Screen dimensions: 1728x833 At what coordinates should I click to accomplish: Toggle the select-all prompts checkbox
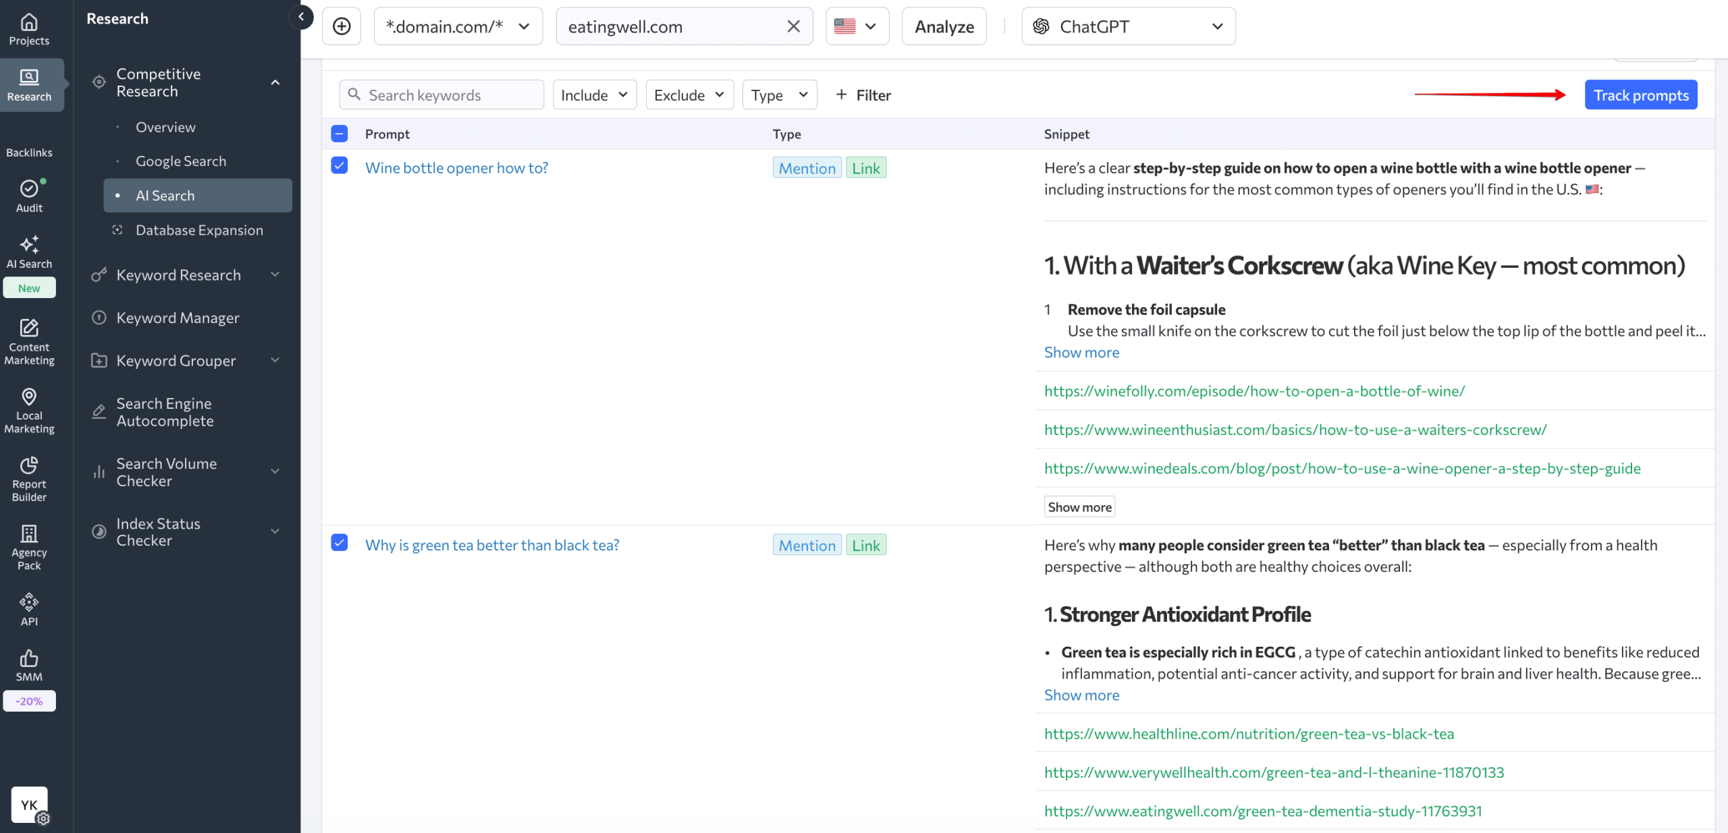click(x=340, y=134)
